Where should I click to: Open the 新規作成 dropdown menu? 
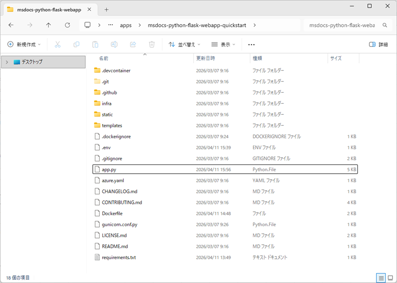24,44
